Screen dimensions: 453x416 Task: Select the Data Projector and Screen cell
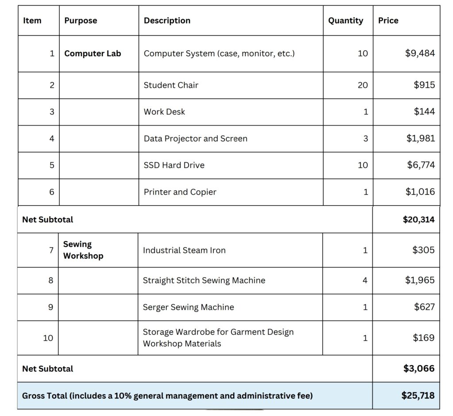[x=231, y=138]
